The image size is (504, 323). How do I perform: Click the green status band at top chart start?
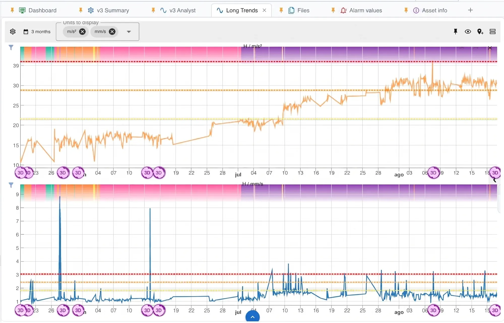tap(22, 54)
